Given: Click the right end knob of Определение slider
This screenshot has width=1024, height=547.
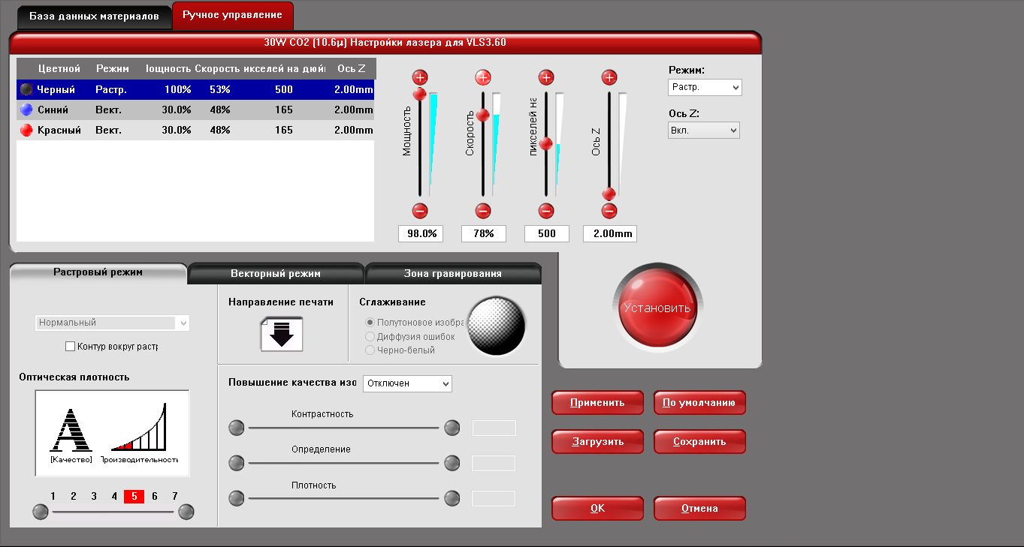Looking at the screenshot, I should pos(452,463).
